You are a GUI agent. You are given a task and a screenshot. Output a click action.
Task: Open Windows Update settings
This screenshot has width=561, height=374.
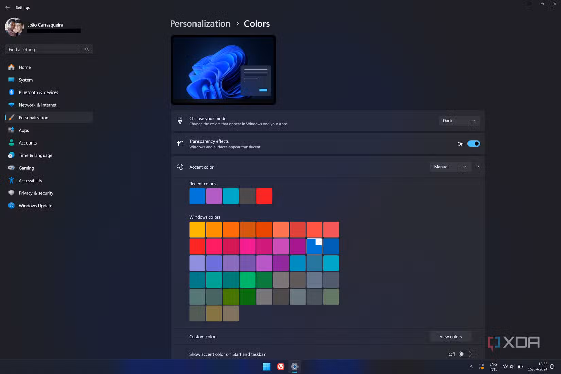tap(35, 205)
